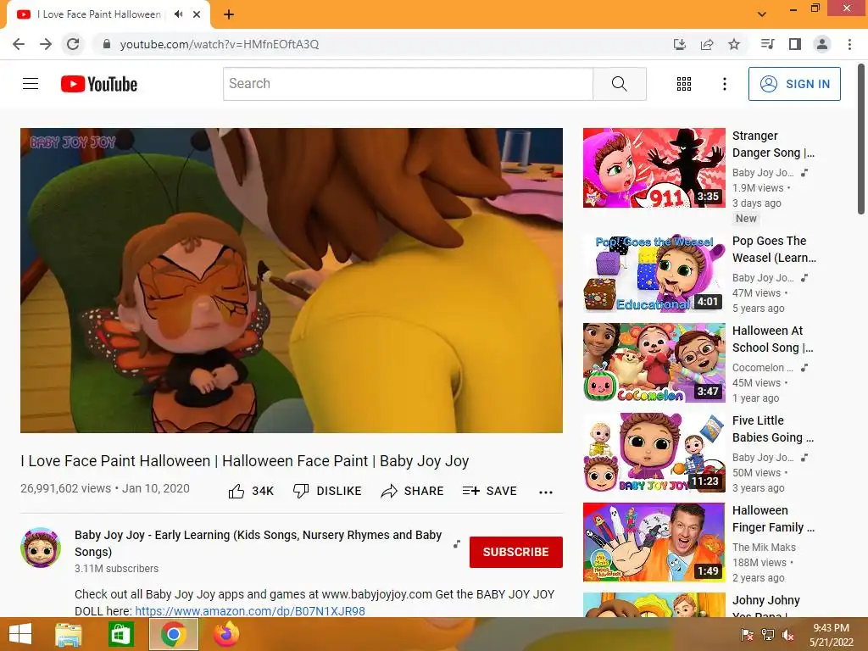Open Baby Joy Joy channel avatar
This screenshot has height=651, width=868.
pyautogui.click(x=41, y=548)
